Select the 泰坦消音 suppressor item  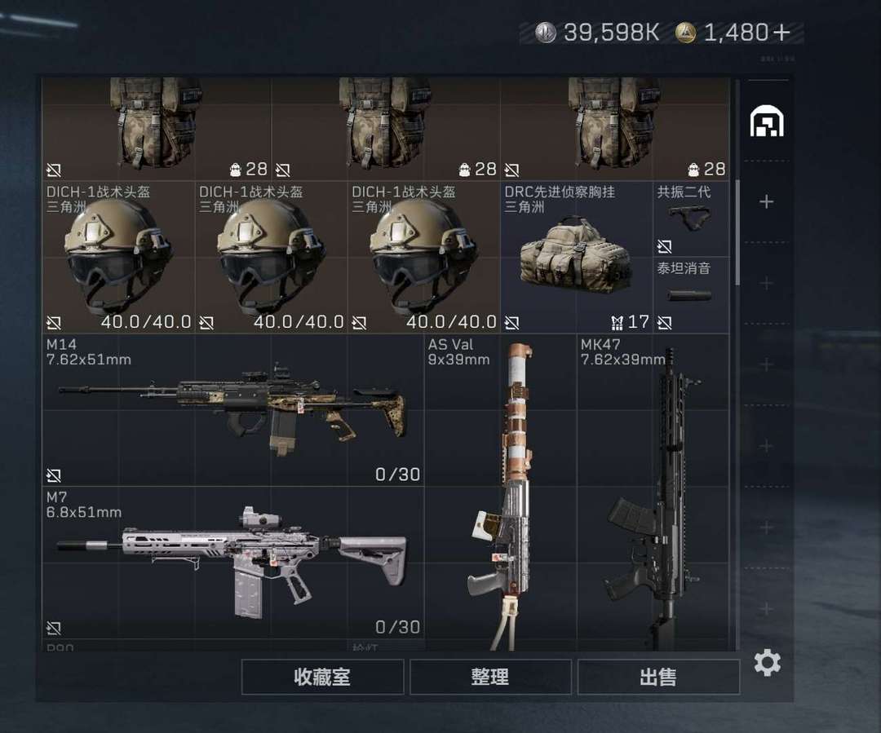[691, 295]
